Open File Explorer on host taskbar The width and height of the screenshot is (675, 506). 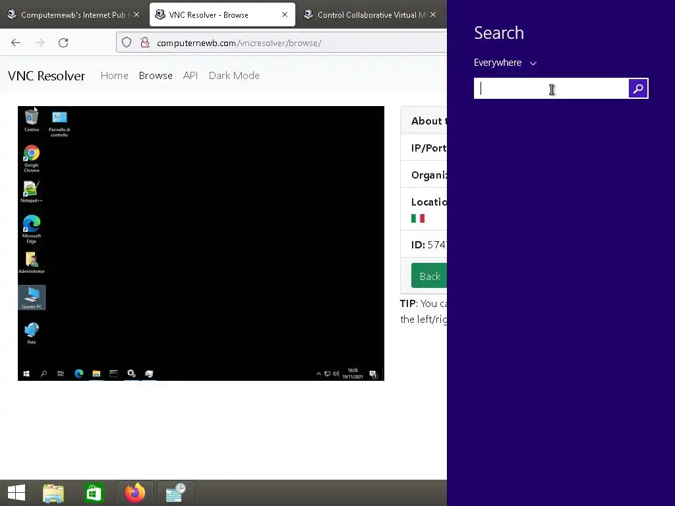[x=53, y=493]
